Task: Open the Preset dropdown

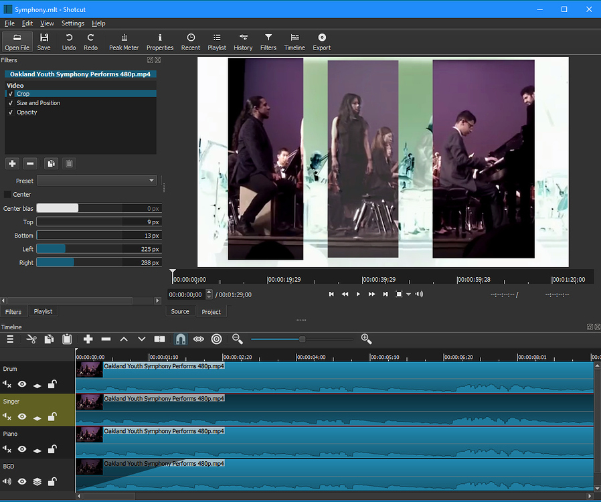Action: coord(96,181)
